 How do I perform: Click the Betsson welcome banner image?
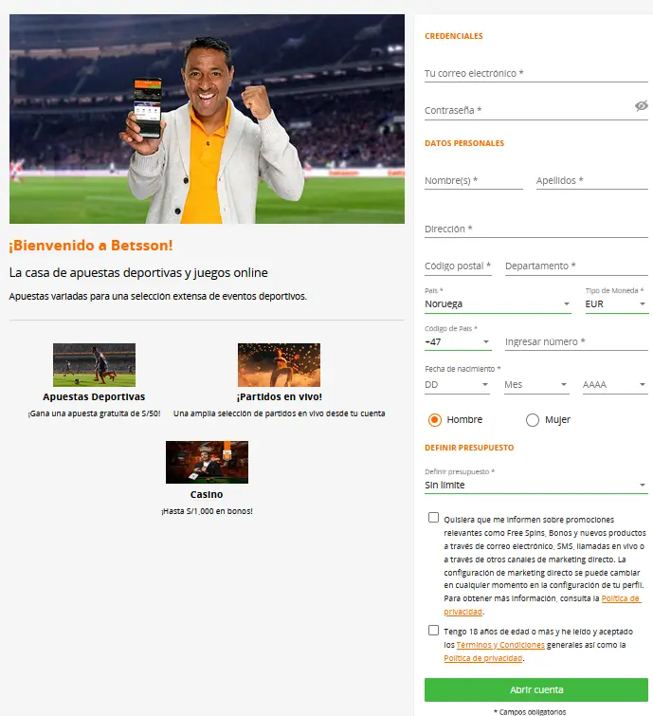(x=207, y=119)
